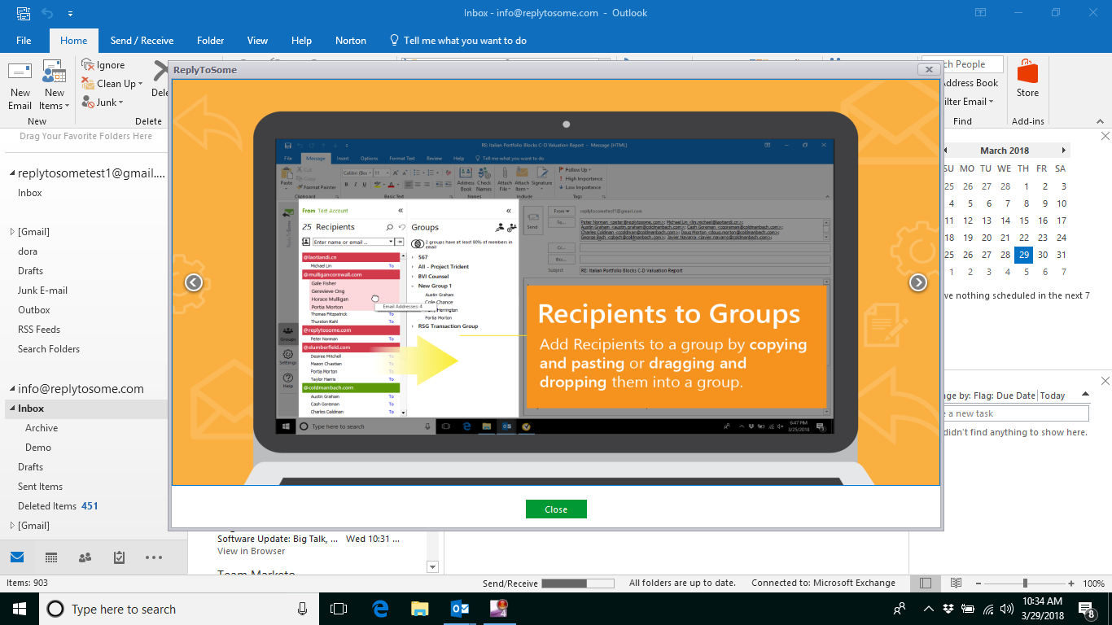Advance to next slide with right arrow
Screen dimensions: 1112x625
tap(918, 282)
